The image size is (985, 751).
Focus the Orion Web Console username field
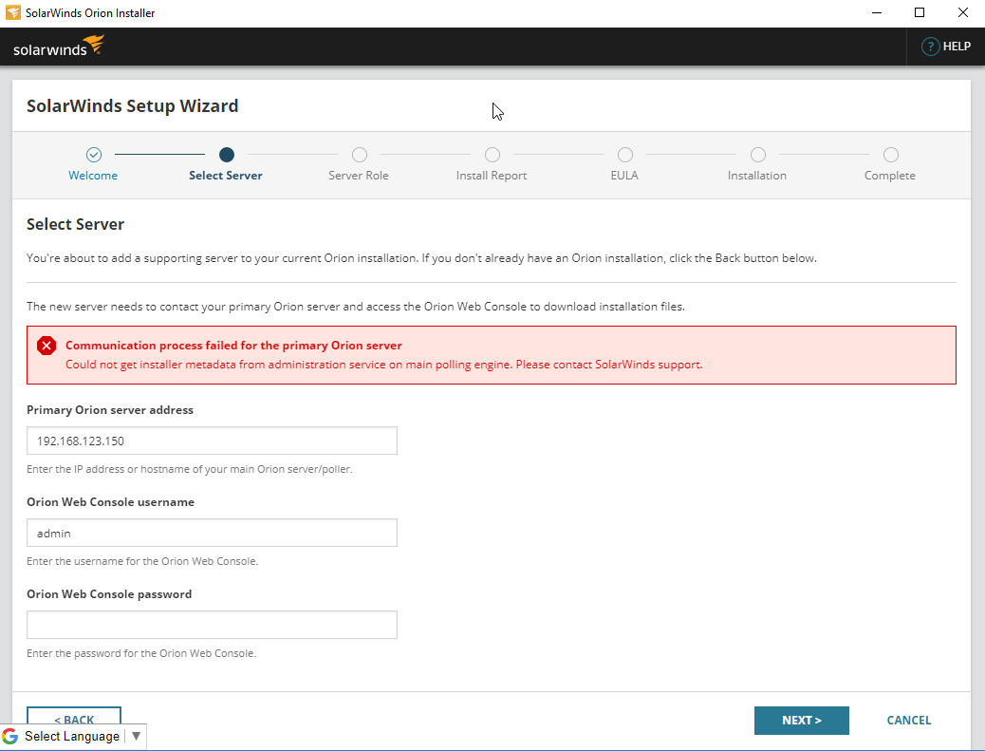click(x=212, y=533)
